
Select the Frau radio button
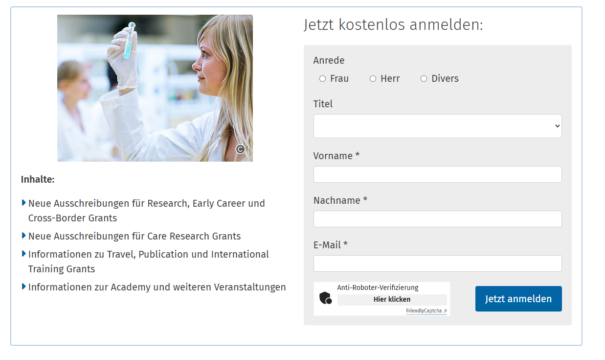pos(322,79)
